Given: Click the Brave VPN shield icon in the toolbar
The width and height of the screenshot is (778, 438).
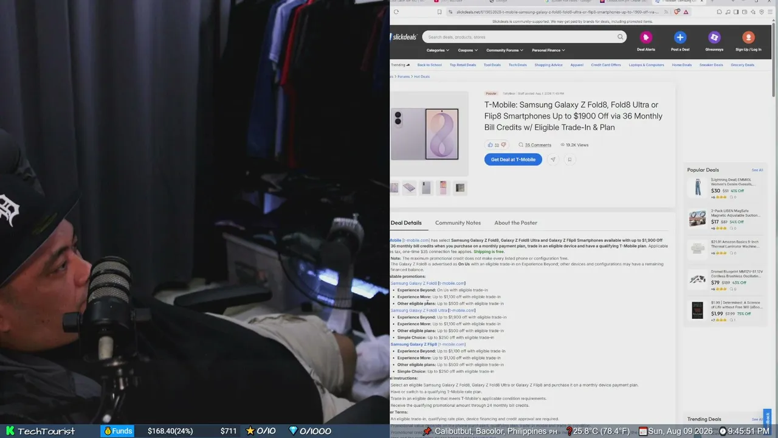Looking at the screenshot, I should pos(762,12).
